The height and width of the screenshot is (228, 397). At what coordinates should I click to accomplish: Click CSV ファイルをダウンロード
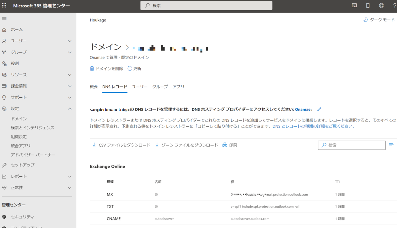[121, 145]
